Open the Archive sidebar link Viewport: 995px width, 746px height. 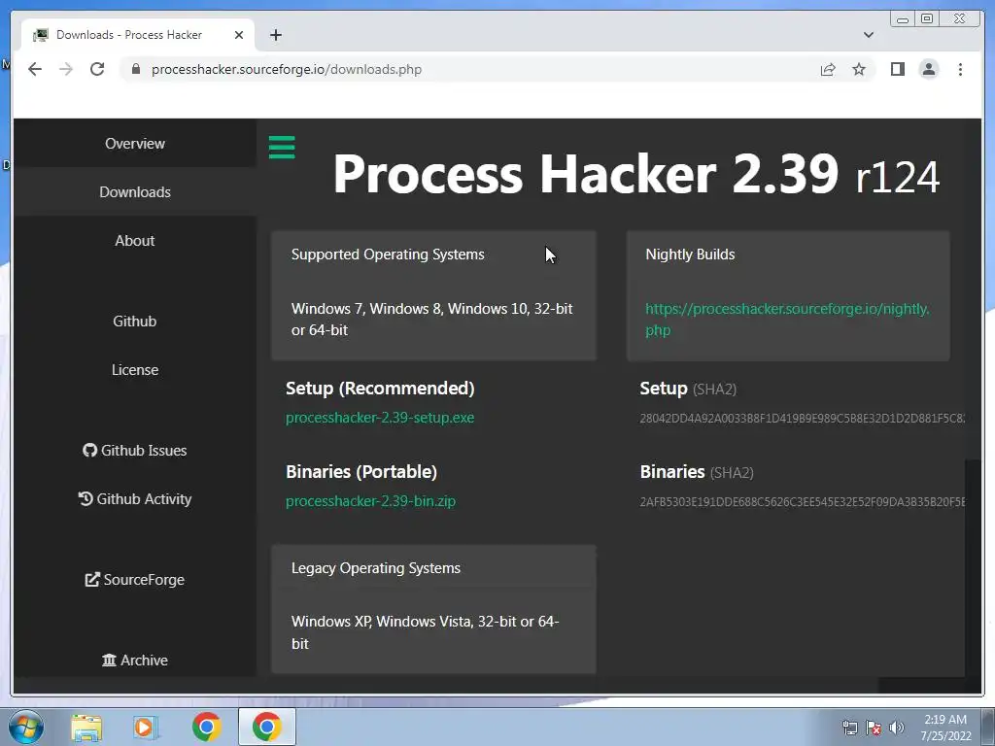point(134,661)
